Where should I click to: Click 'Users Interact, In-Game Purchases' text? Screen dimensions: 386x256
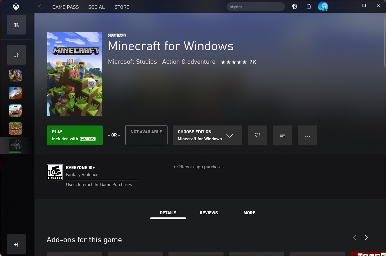pyautogui.click(x=99, y=184)
